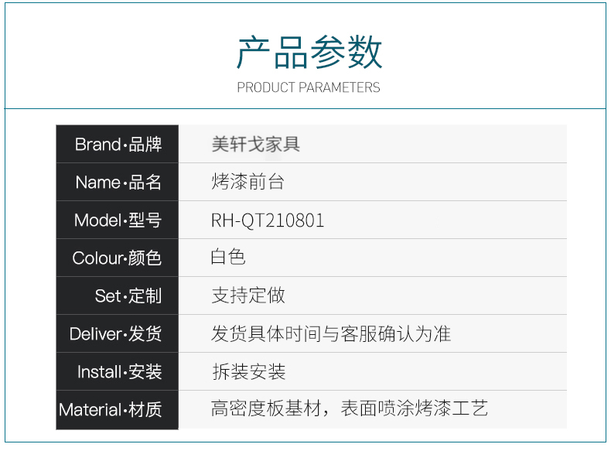The image size is (611, 468).
Task: Select the Model·型号 label cell
Action: click(x=118, y=220)
